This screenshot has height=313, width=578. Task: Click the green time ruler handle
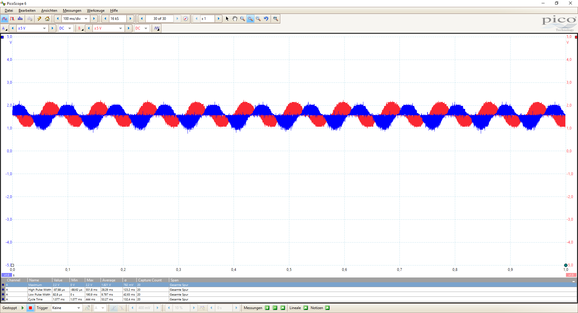(566, 265)
